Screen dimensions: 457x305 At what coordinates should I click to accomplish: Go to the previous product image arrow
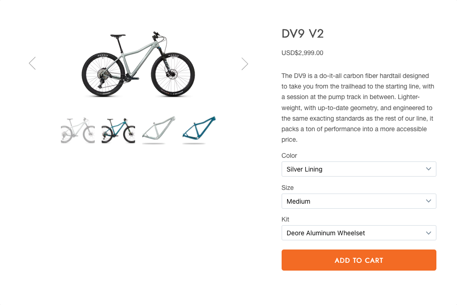tap(32, 63)
